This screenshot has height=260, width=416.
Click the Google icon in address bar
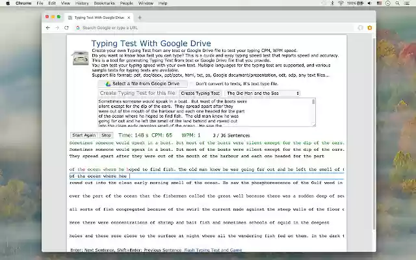(x=78, y=27)
